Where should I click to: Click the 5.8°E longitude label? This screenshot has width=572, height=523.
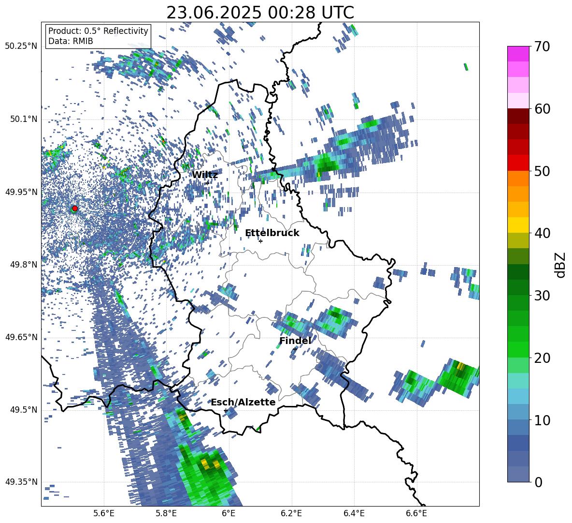click(x=166, y=513)
